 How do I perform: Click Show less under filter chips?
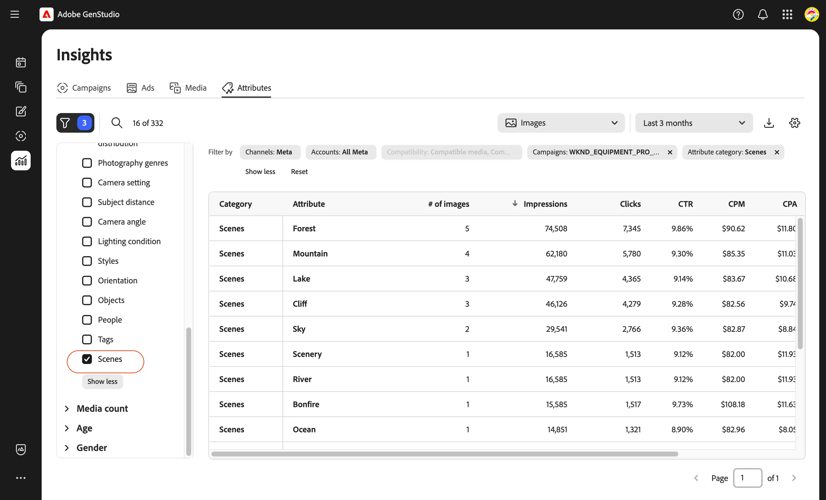point(260,172)
